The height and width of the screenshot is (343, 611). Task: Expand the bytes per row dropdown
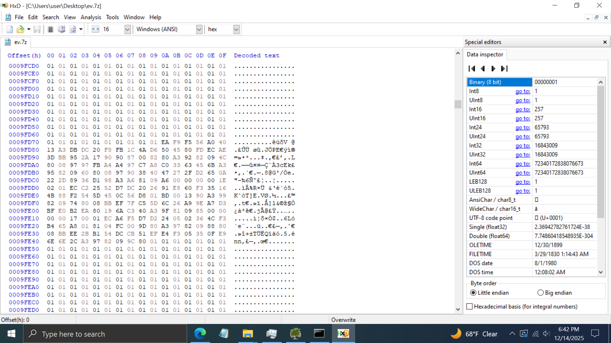127,29
